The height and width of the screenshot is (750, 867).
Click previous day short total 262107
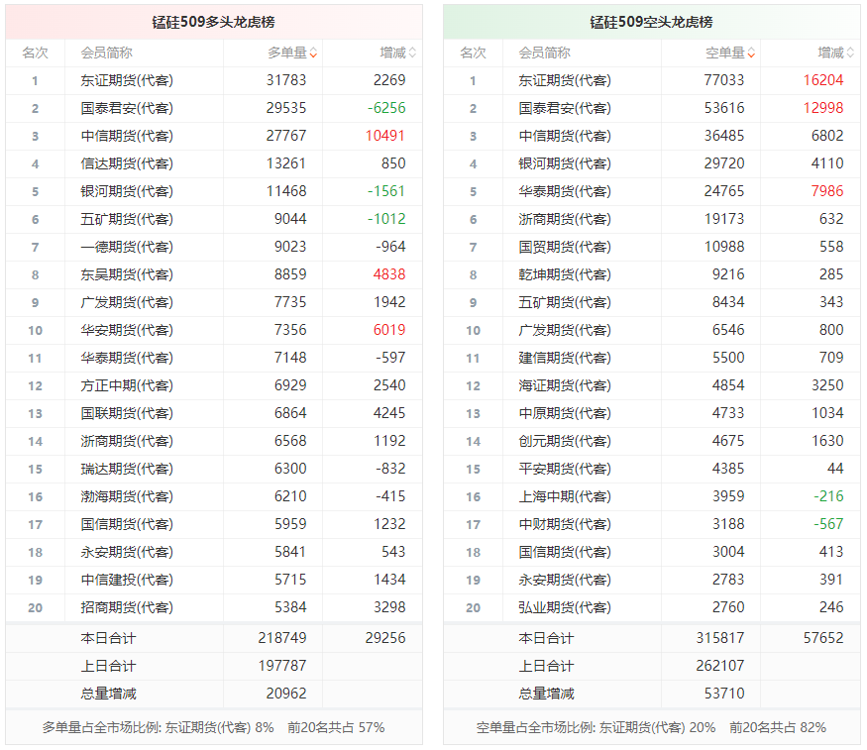[720, 666]
